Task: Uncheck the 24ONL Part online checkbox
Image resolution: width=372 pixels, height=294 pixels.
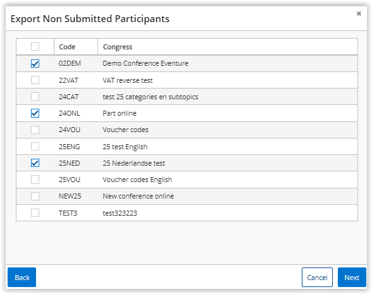Action: tap(35, 113)
